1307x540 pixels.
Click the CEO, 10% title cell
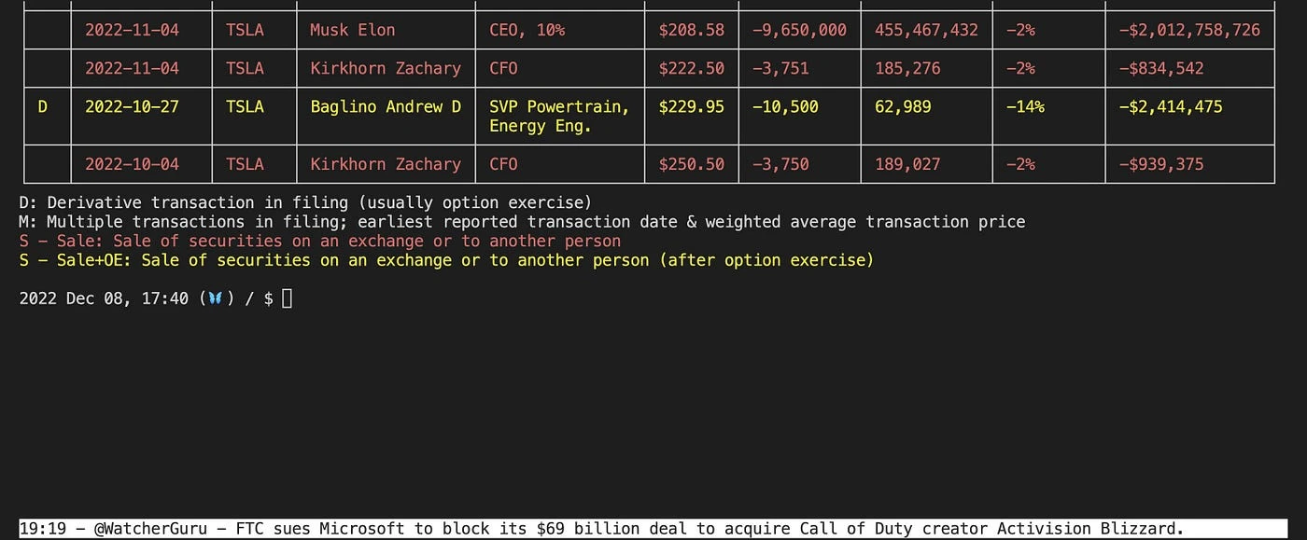point(527,30)
